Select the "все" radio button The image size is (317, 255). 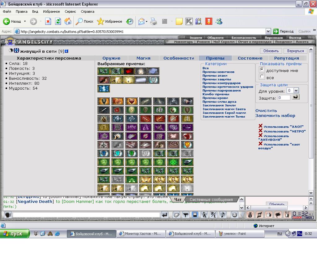pos(262,77)
